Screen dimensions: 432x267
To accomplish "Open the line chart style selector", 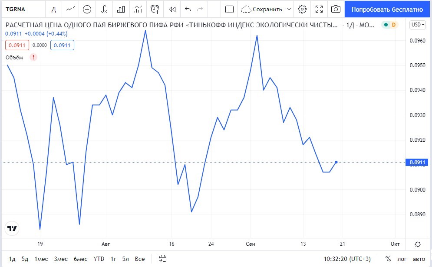I will coord(70,9).
